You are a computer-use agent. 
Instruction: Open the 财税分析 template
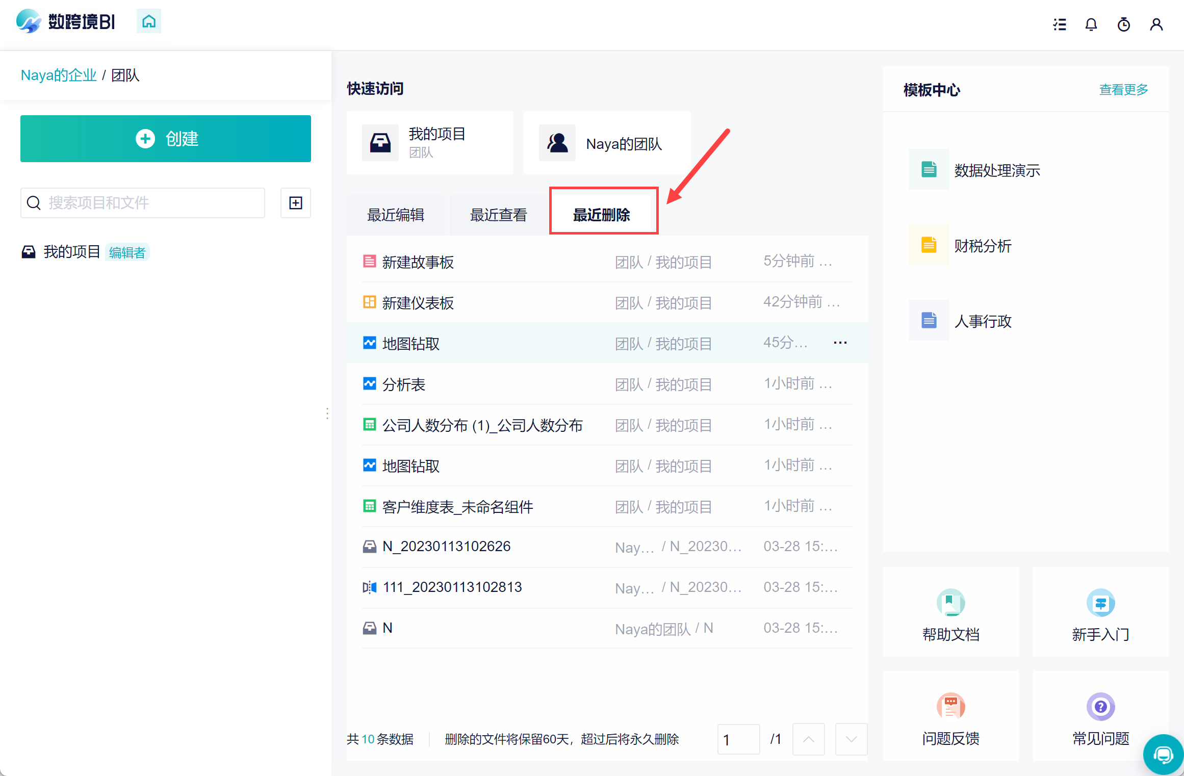982,246
